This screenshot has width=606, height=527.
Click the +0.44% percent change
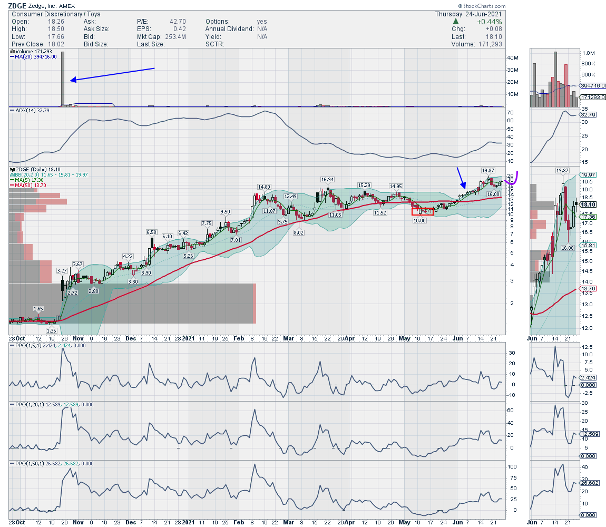[x=490, y=22]
